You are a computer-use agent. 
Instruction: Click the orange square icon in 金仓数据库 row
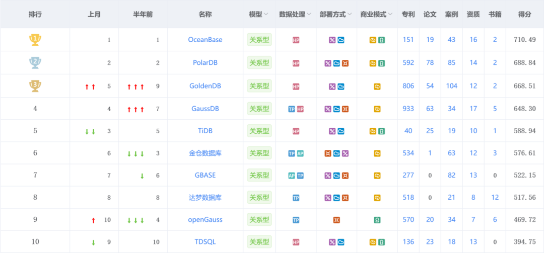(x=328, y=153)
